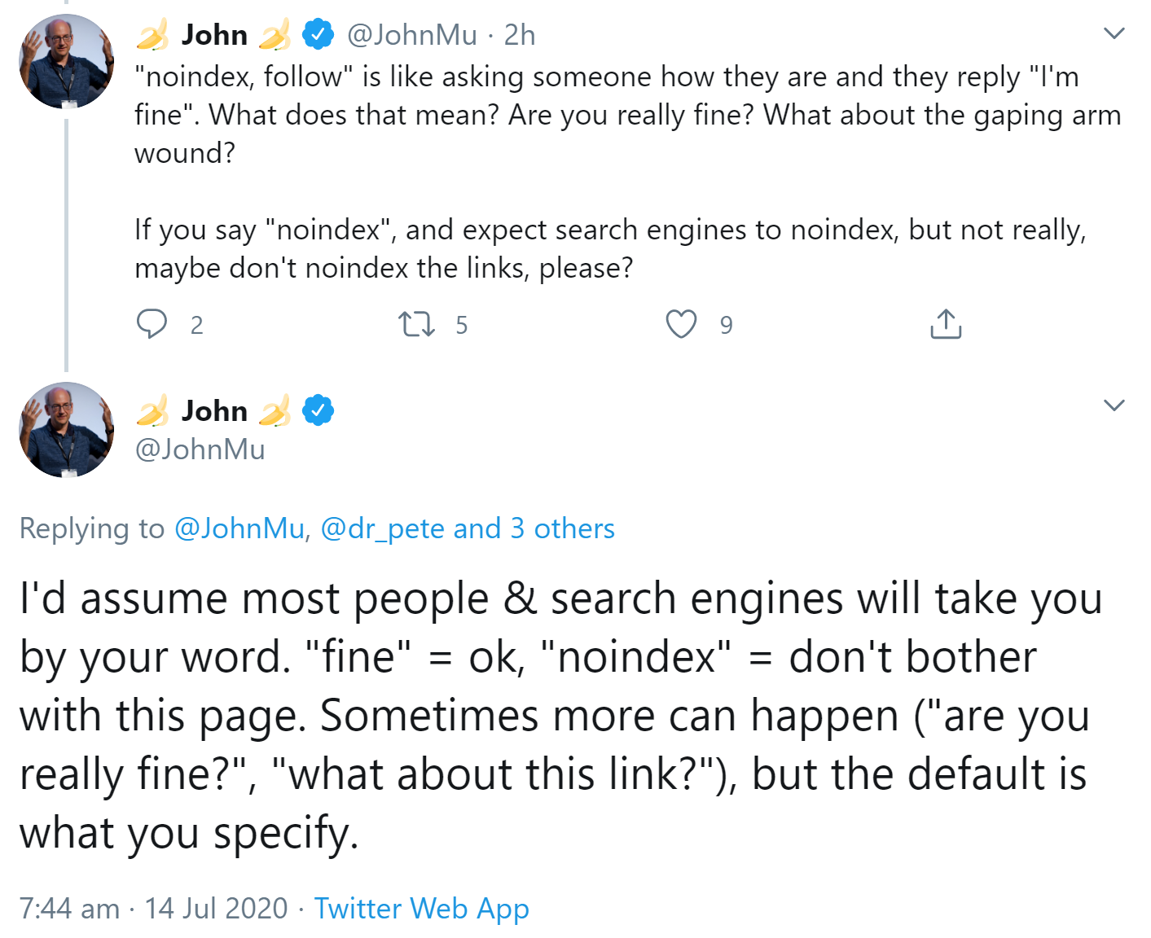The width and height of the screenshot is (1151, 938).
Task: Click the verified badge on the reply tweet
Action: point(319,410)
